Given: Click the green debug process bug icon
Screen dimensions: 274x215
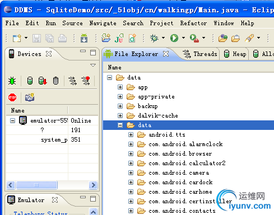Looking at the screenshot, I should pyautogui.click(x=12, y=81).
